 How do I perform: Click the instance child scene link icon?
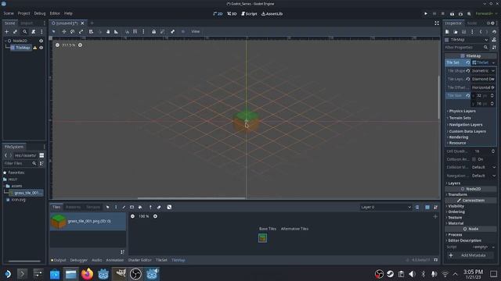pyautogui.click(x=15, y=32)
